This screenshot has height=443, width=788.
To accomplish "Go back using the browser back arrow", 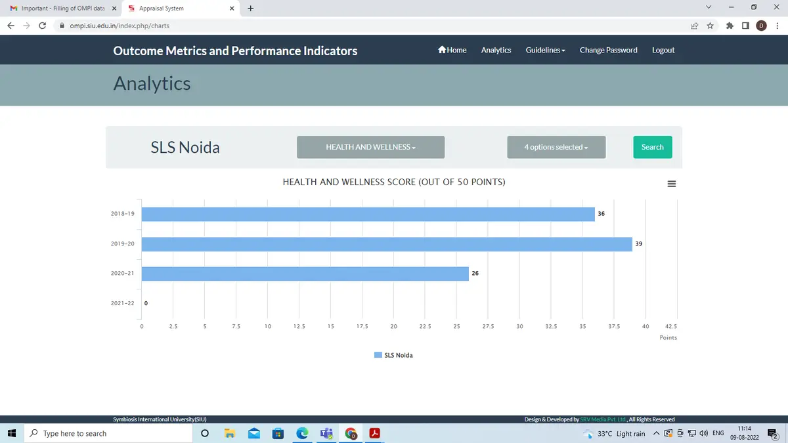I will (11, 26).
